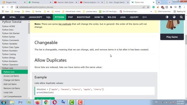Open List Comprehension sidebar link
187x105 pixels.
click(x=13, y=97)
